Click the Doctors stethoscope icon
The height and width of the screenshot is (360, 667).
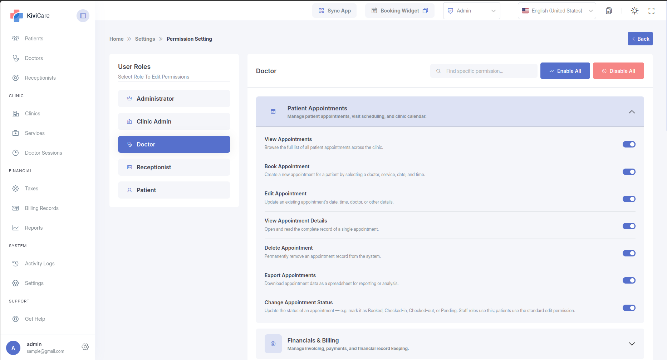point(15,58)
